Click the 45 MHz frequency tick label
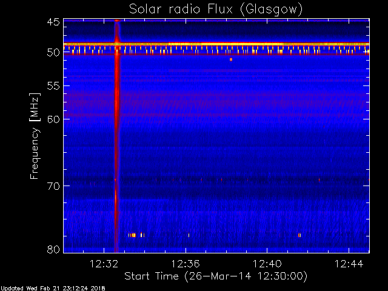The image size is (388, 291). click(x=53, y=22)
